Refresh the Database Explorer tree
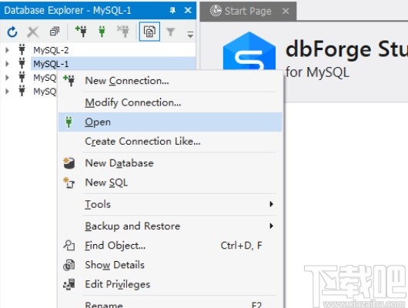This screenshot has height=308, width=408. coord(12,32)
